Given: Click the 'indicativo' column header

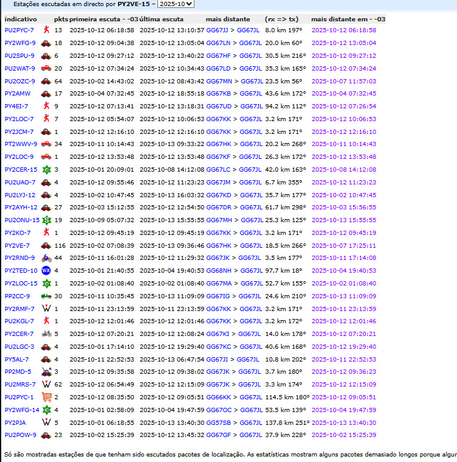Looking at the screenshot, I should 21,19.
